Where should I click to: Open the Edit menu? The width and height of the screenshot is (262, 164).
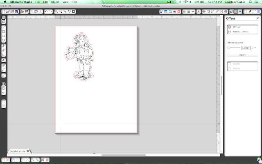point(45,2)
